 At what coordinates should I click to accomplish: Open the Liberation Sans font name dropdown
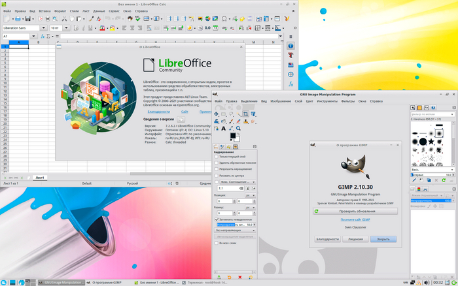[44, 28]
